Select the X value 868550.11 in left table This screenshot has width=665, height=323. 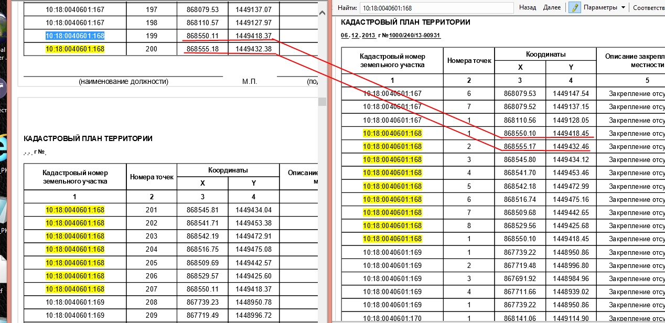click(202, 36)
